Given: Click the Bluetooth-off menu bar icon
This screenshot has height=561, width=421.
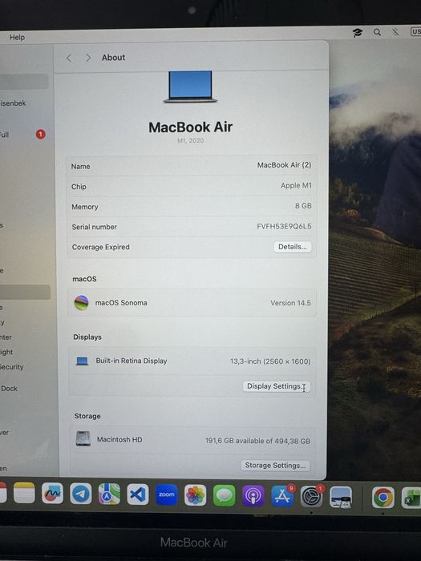Looking at the screenshot, I should (395, 32).
